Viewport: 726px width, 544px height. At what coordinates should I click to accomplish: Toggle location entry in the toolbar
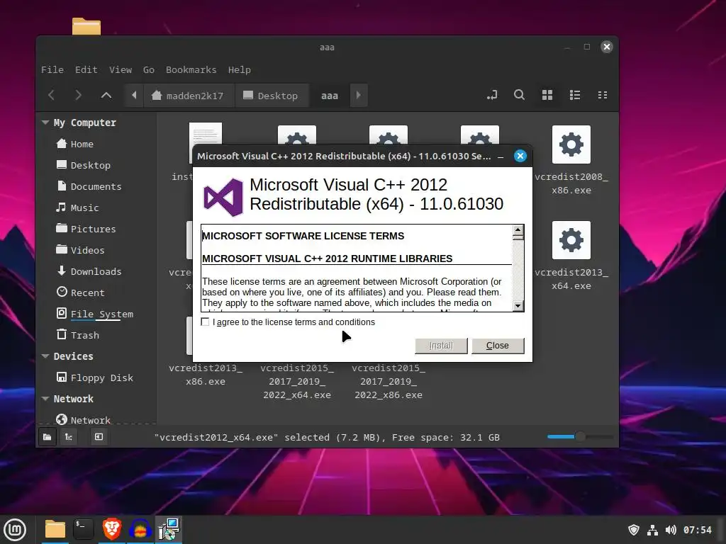(x=492, y=95)
